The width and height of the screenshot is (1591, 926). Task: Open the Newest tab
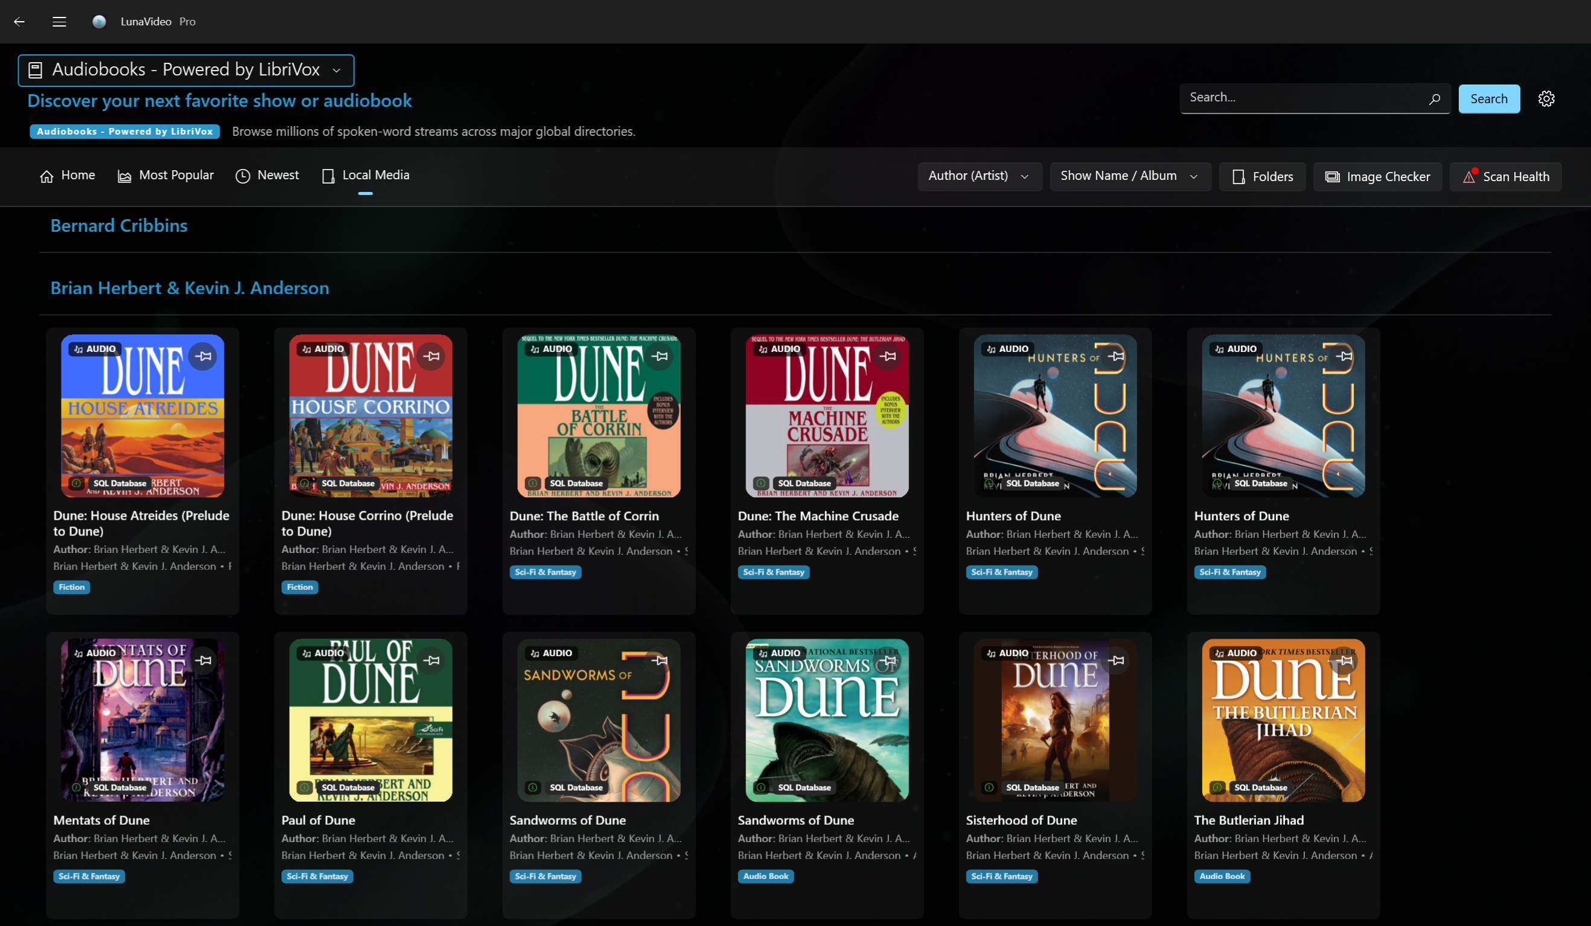[x=267, y=176]
